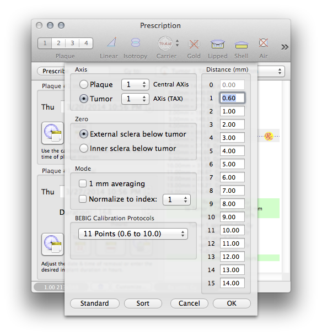This screenshot has width=322, height=336.
Task: Click the Shell toolbar icon
Action: 241,45
